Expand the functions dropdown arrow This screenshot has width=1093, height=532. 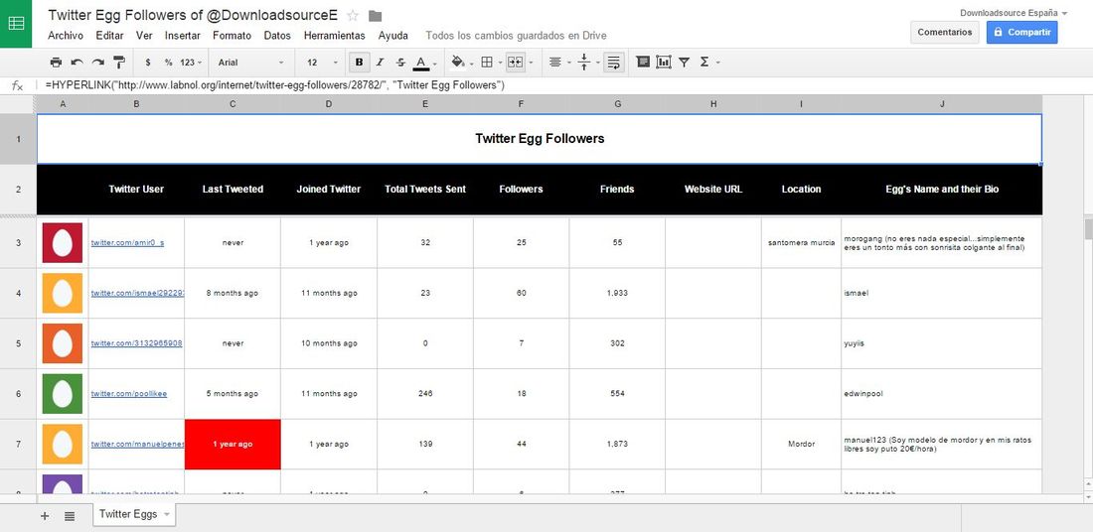click(x=718, y=63)
